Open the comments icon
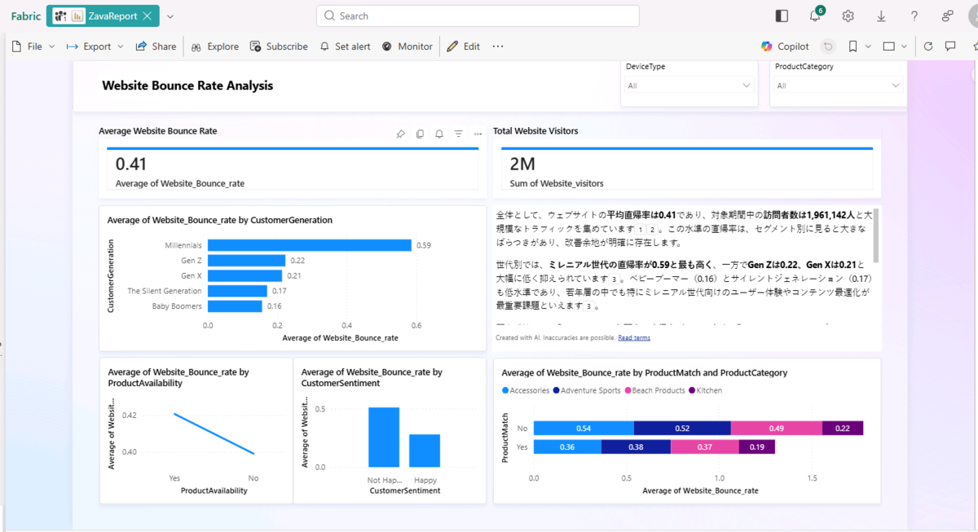The width and height of the screenshot is (978, 532). pyautogui.click(x=950, y=46)
